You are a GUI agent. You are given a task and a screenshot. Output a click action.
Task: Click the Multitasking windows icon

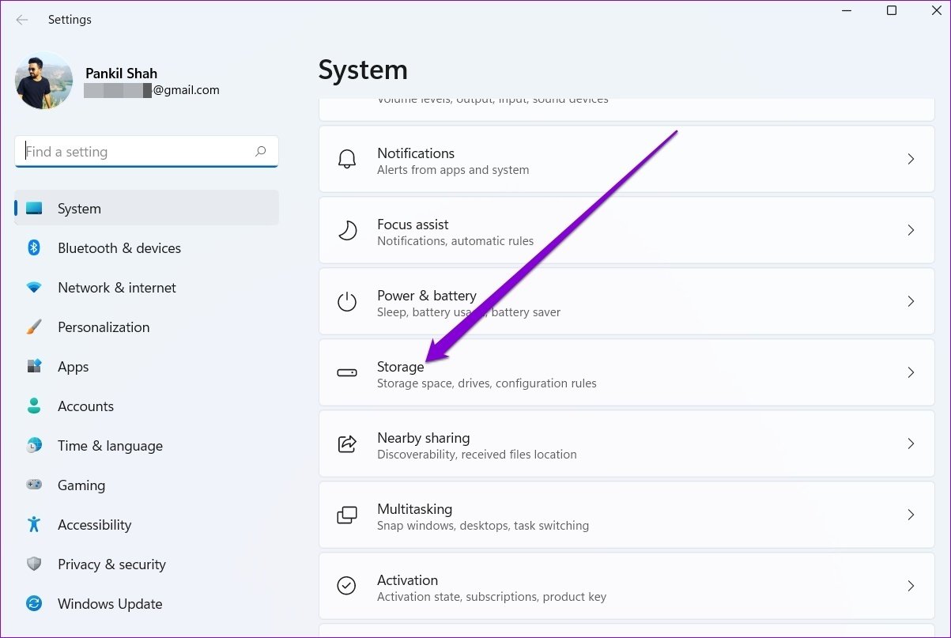pyautogui.click(x=347, y=515)
